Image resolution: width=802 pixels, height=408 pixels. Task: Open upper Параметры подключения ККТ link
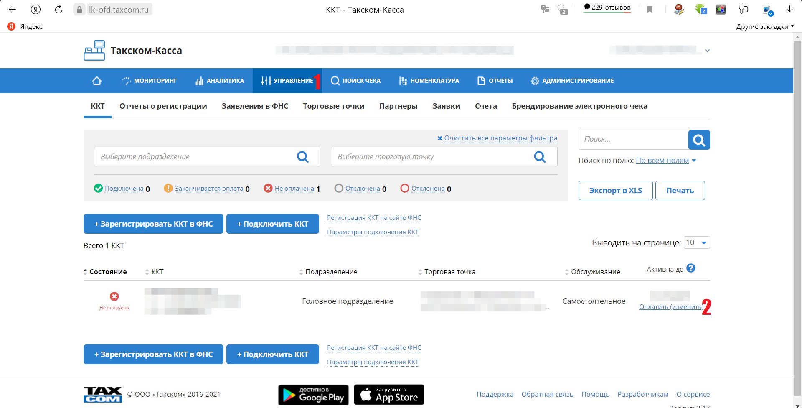(373, 232)
